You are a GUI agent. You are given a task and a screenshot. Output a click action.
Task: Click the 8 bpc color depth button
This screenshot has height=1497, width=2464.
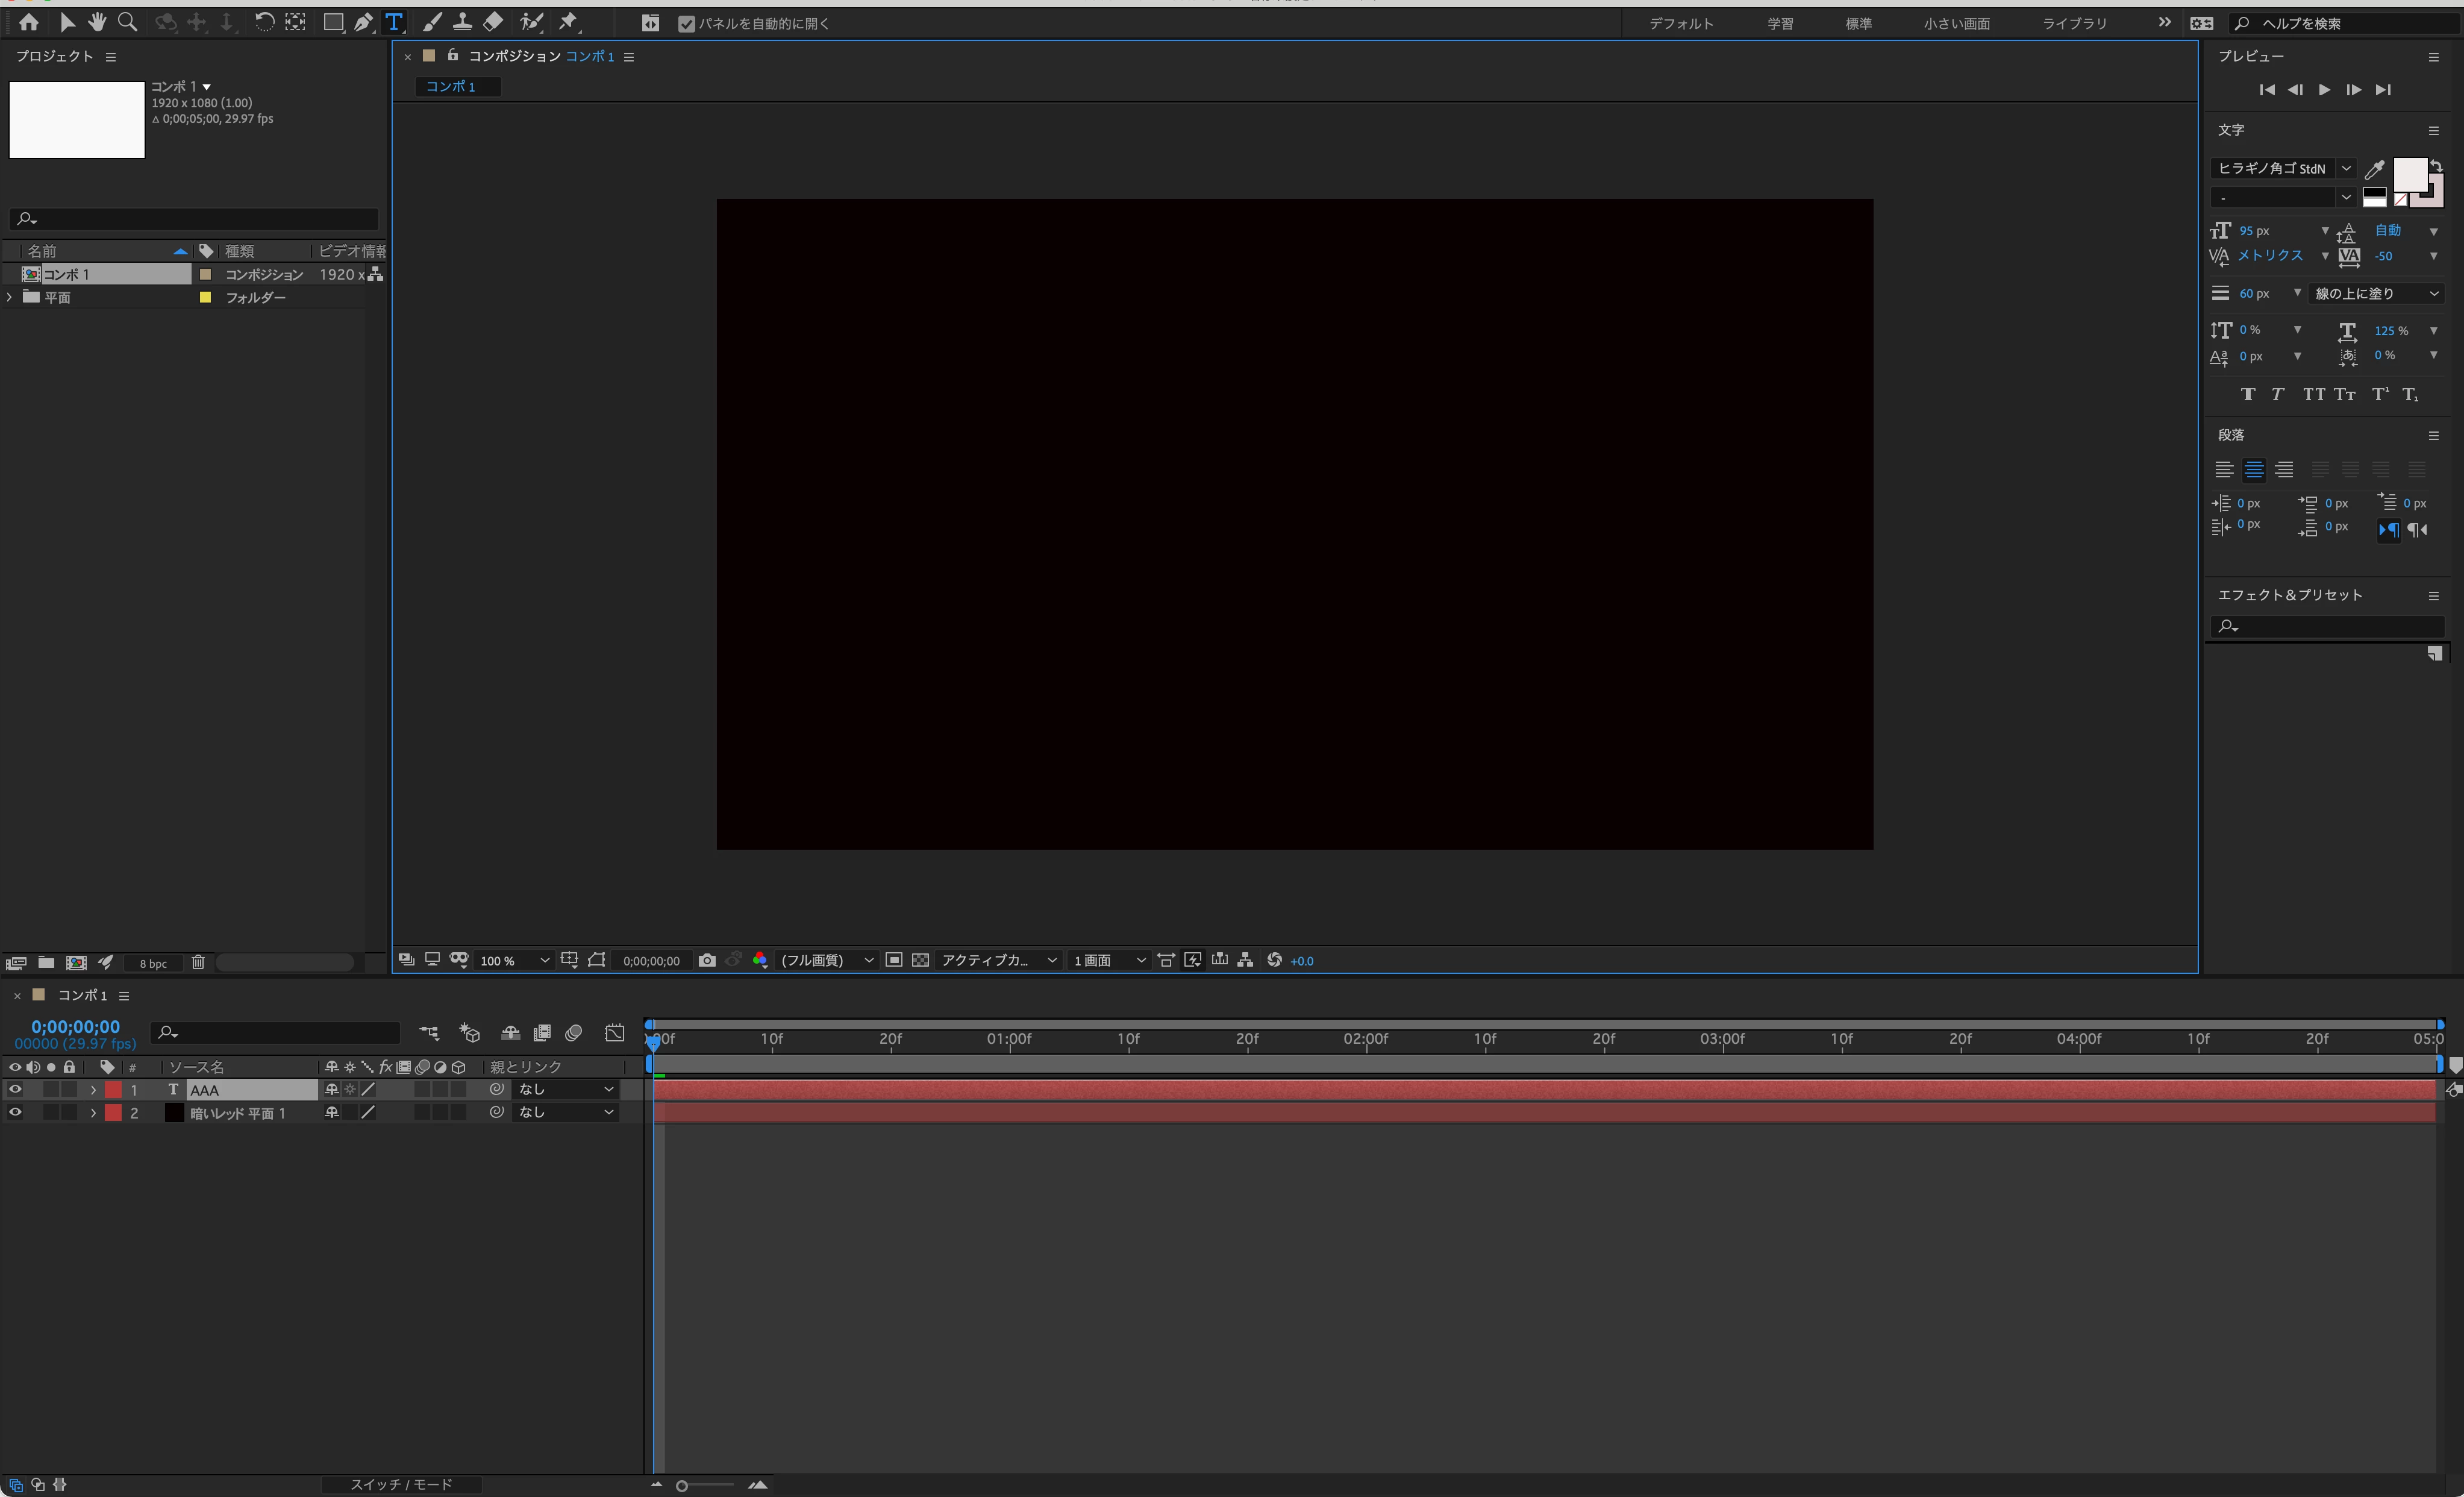point(153,964)
